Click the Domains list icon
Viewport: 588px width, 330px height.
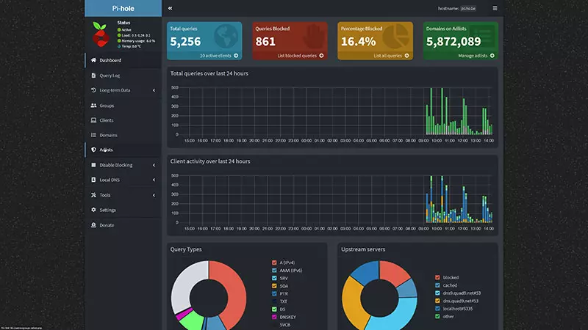(93, 135)
